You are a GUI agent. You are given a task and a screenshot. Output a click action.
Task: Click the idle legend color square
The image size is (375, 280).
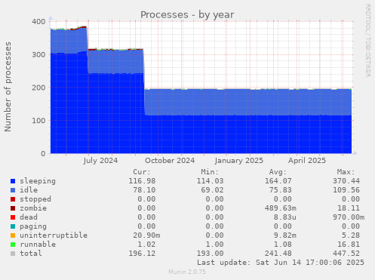13,190
